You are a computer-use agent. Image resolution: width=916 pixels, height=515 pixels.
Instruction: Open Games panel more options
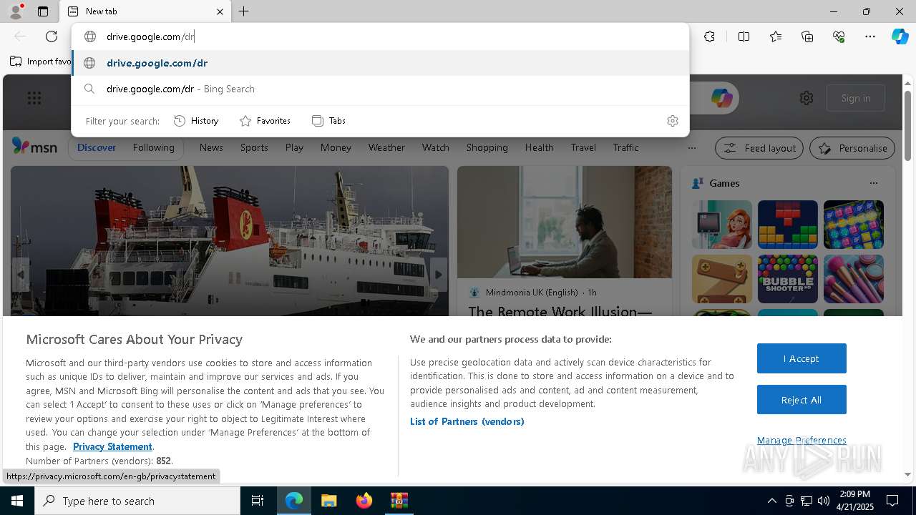873,183
